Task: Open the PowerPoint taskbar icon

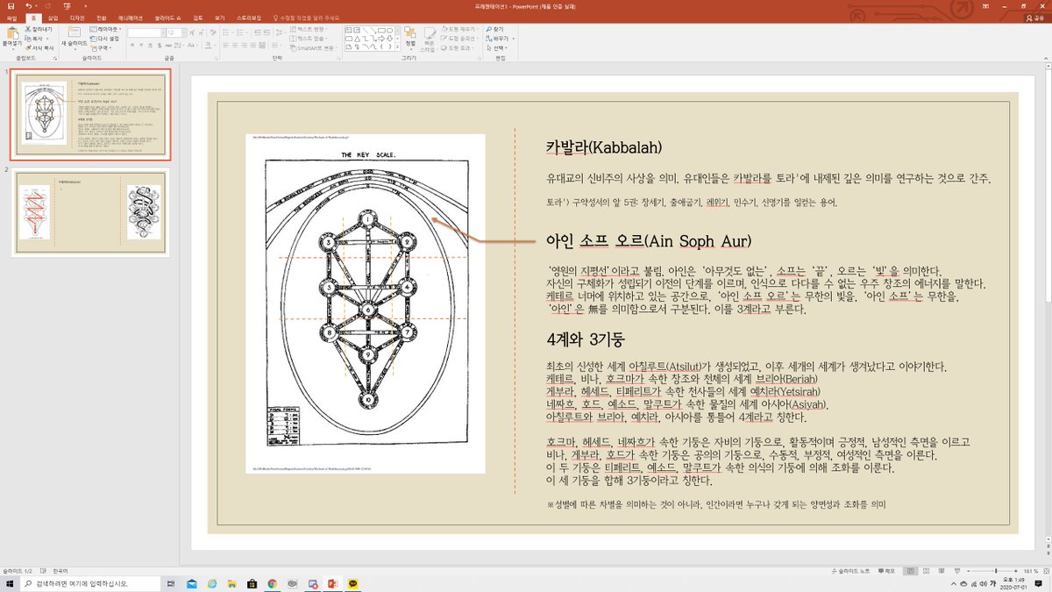Action: click(x=333, y=583)
